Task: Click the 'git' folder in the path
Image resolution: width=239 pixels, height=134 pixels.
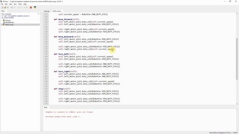Action: coord(5,16)
